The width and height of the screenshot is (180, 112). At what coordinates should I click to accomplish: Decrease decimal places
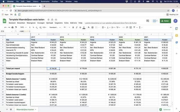(x=37, y=27)
